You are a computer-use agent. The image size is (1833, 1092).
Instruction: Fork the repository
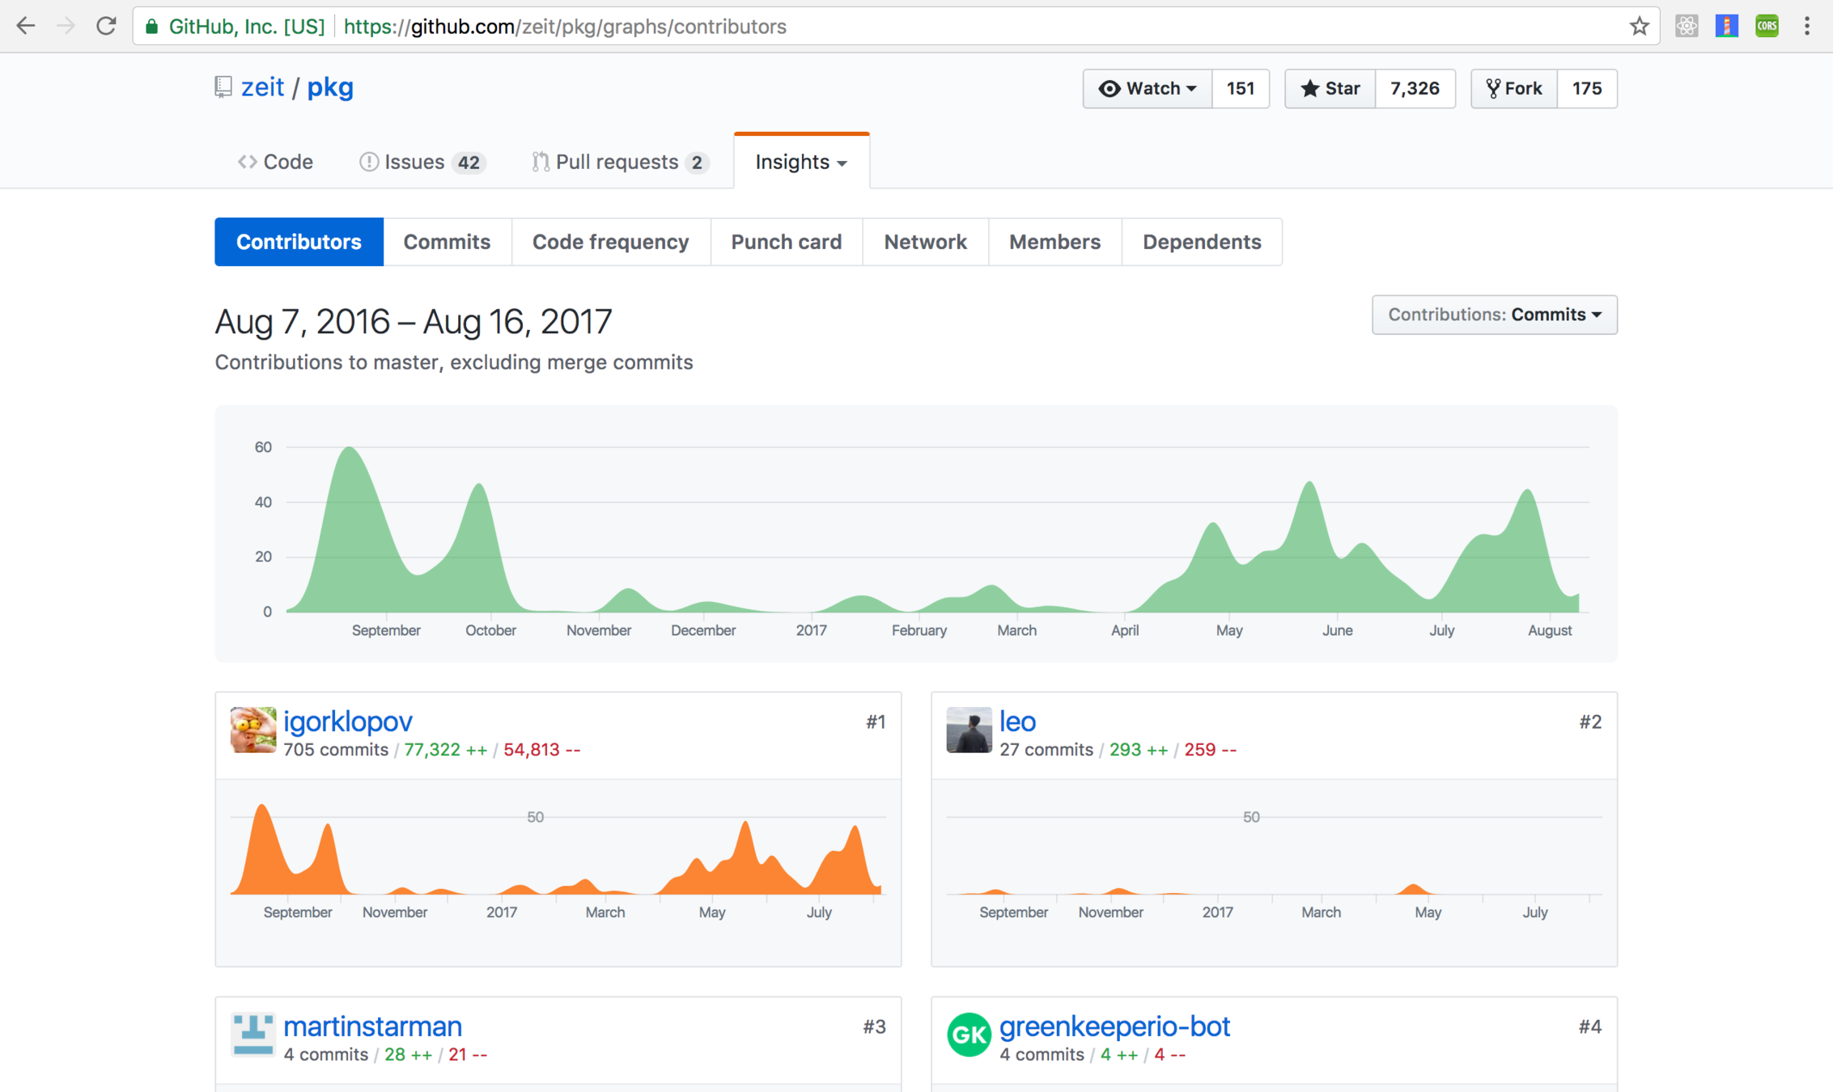click(1514, 88)
